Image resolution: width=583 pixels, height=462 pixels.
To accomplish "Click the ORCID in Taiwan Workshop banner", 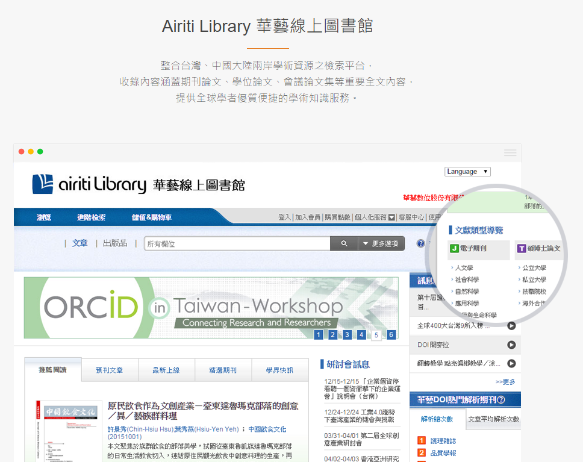I will coord(211,308).
